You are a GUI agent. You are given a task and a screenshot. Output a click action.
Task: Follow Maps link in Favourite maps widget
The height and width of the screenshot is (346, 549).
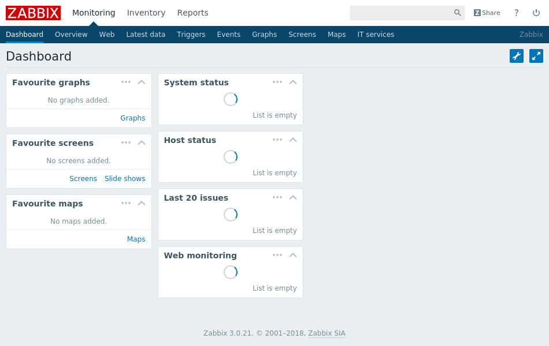(136, 239)
